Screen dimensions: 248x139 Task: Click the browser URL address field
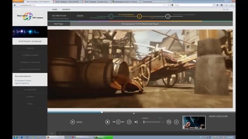(90, 5)
